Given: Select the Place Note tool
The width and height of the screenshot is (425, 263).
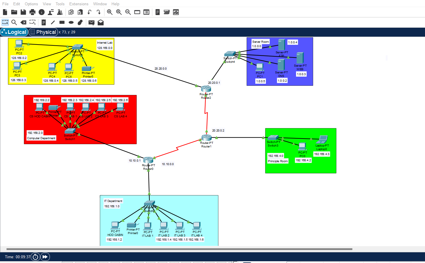Looking at the screenshot, I should tap(43, 22).
